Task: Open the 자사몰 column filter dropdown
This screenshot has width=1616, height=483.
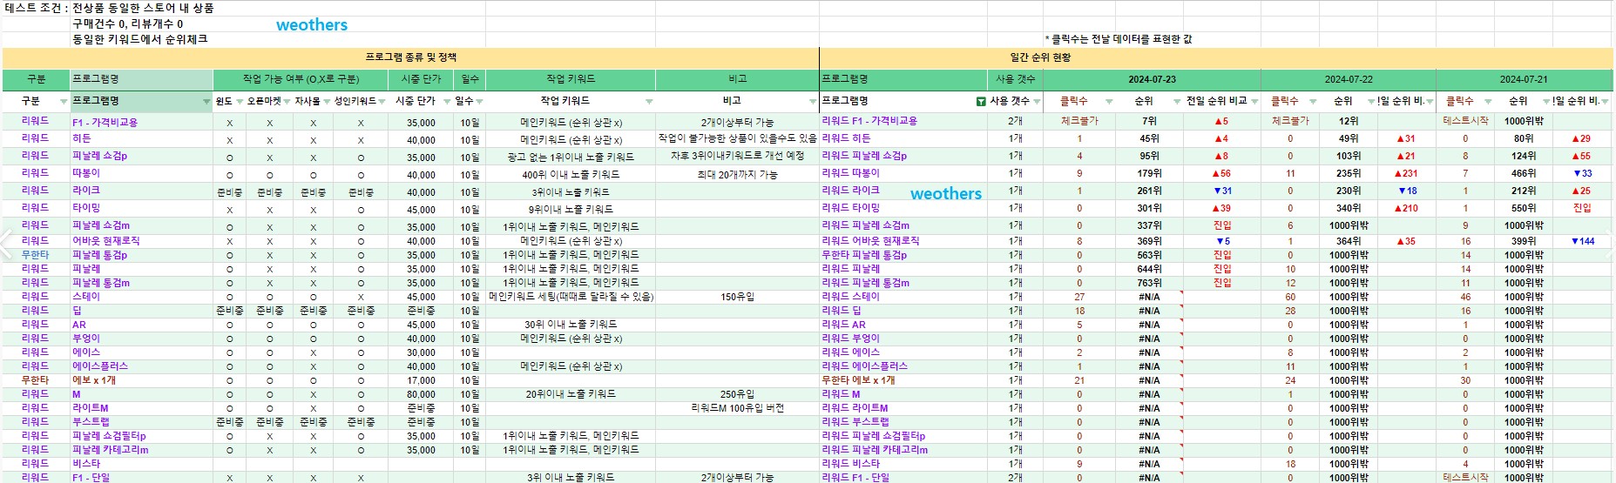Action: point(327,102)
